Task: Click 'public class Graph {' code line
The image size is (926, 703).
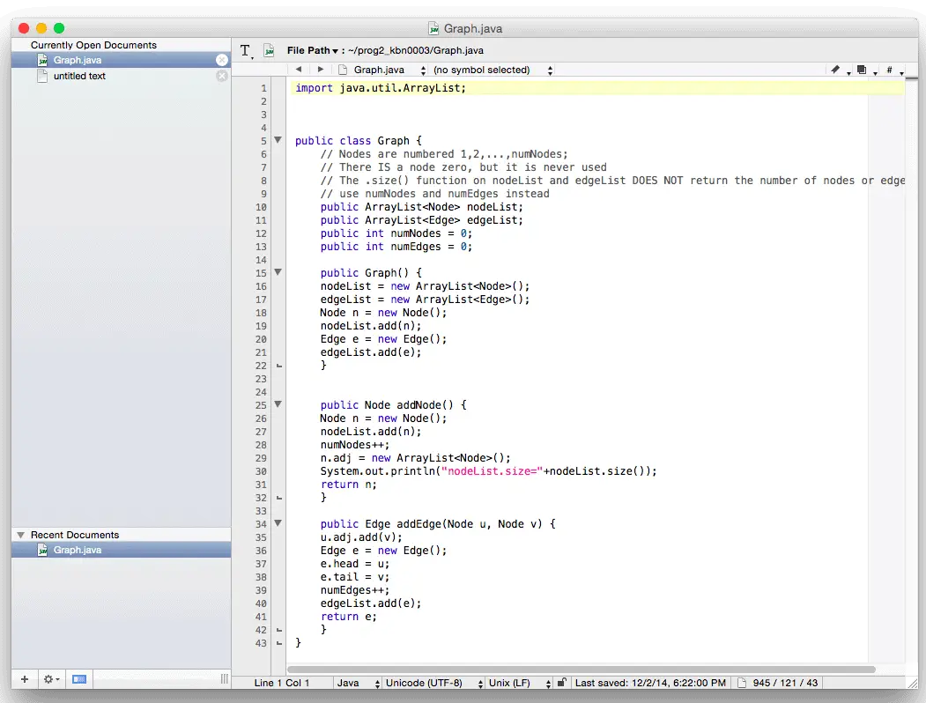Action: tap(359, 140)
